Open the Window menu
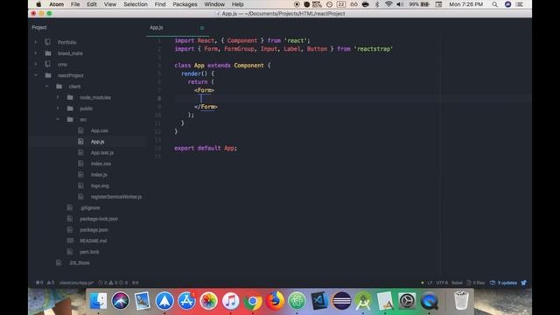This screenshot has width=560, height=315. pyautogui.click(x=214, y=4)
